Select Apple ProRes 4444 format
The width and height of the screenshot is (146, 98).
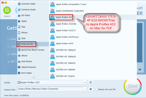point(93,43)
